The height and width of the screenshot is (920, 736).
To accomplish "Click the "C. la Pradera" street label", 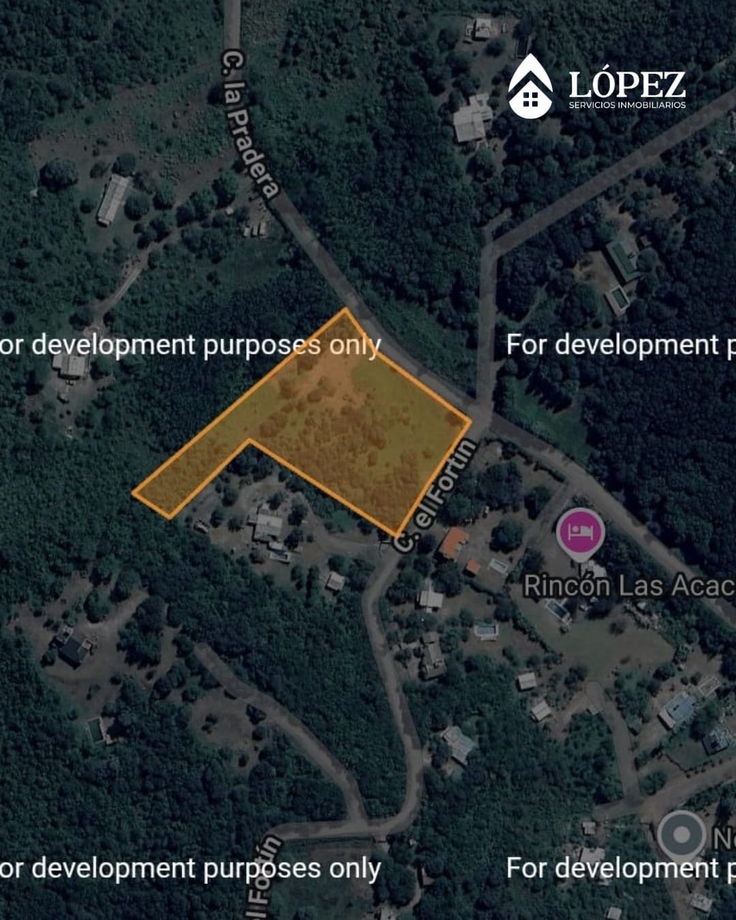I will pos(249,124).
